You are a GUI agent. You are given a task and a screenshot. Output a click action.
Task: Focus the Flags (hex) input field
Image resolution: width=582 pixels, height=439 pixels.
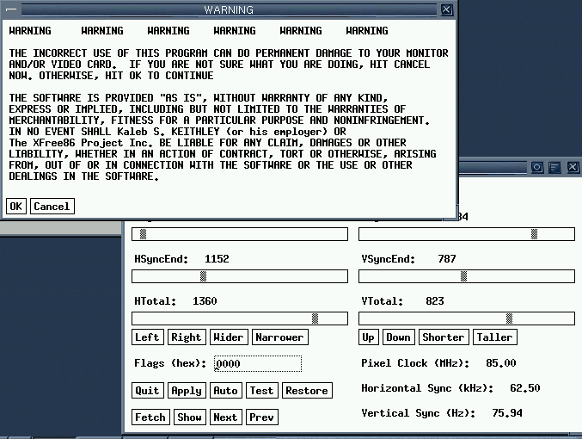pos(258,364)
